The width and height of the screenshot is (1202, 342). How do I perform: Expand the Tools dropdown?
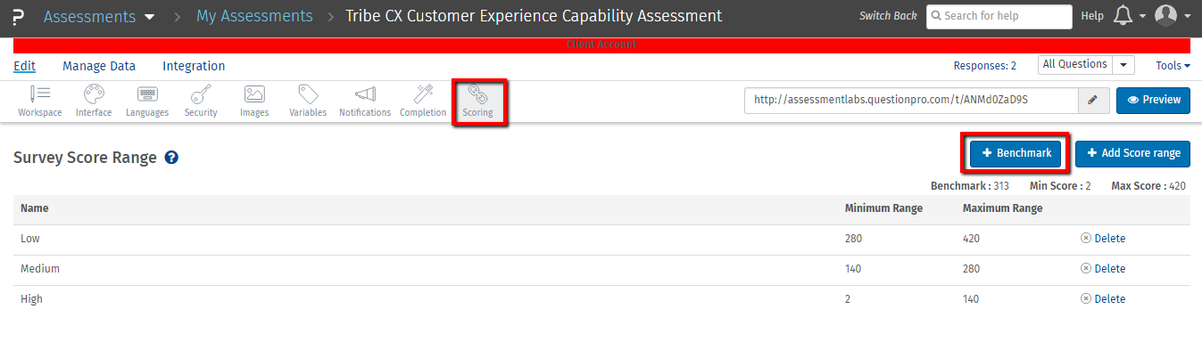pos(1173,65)
